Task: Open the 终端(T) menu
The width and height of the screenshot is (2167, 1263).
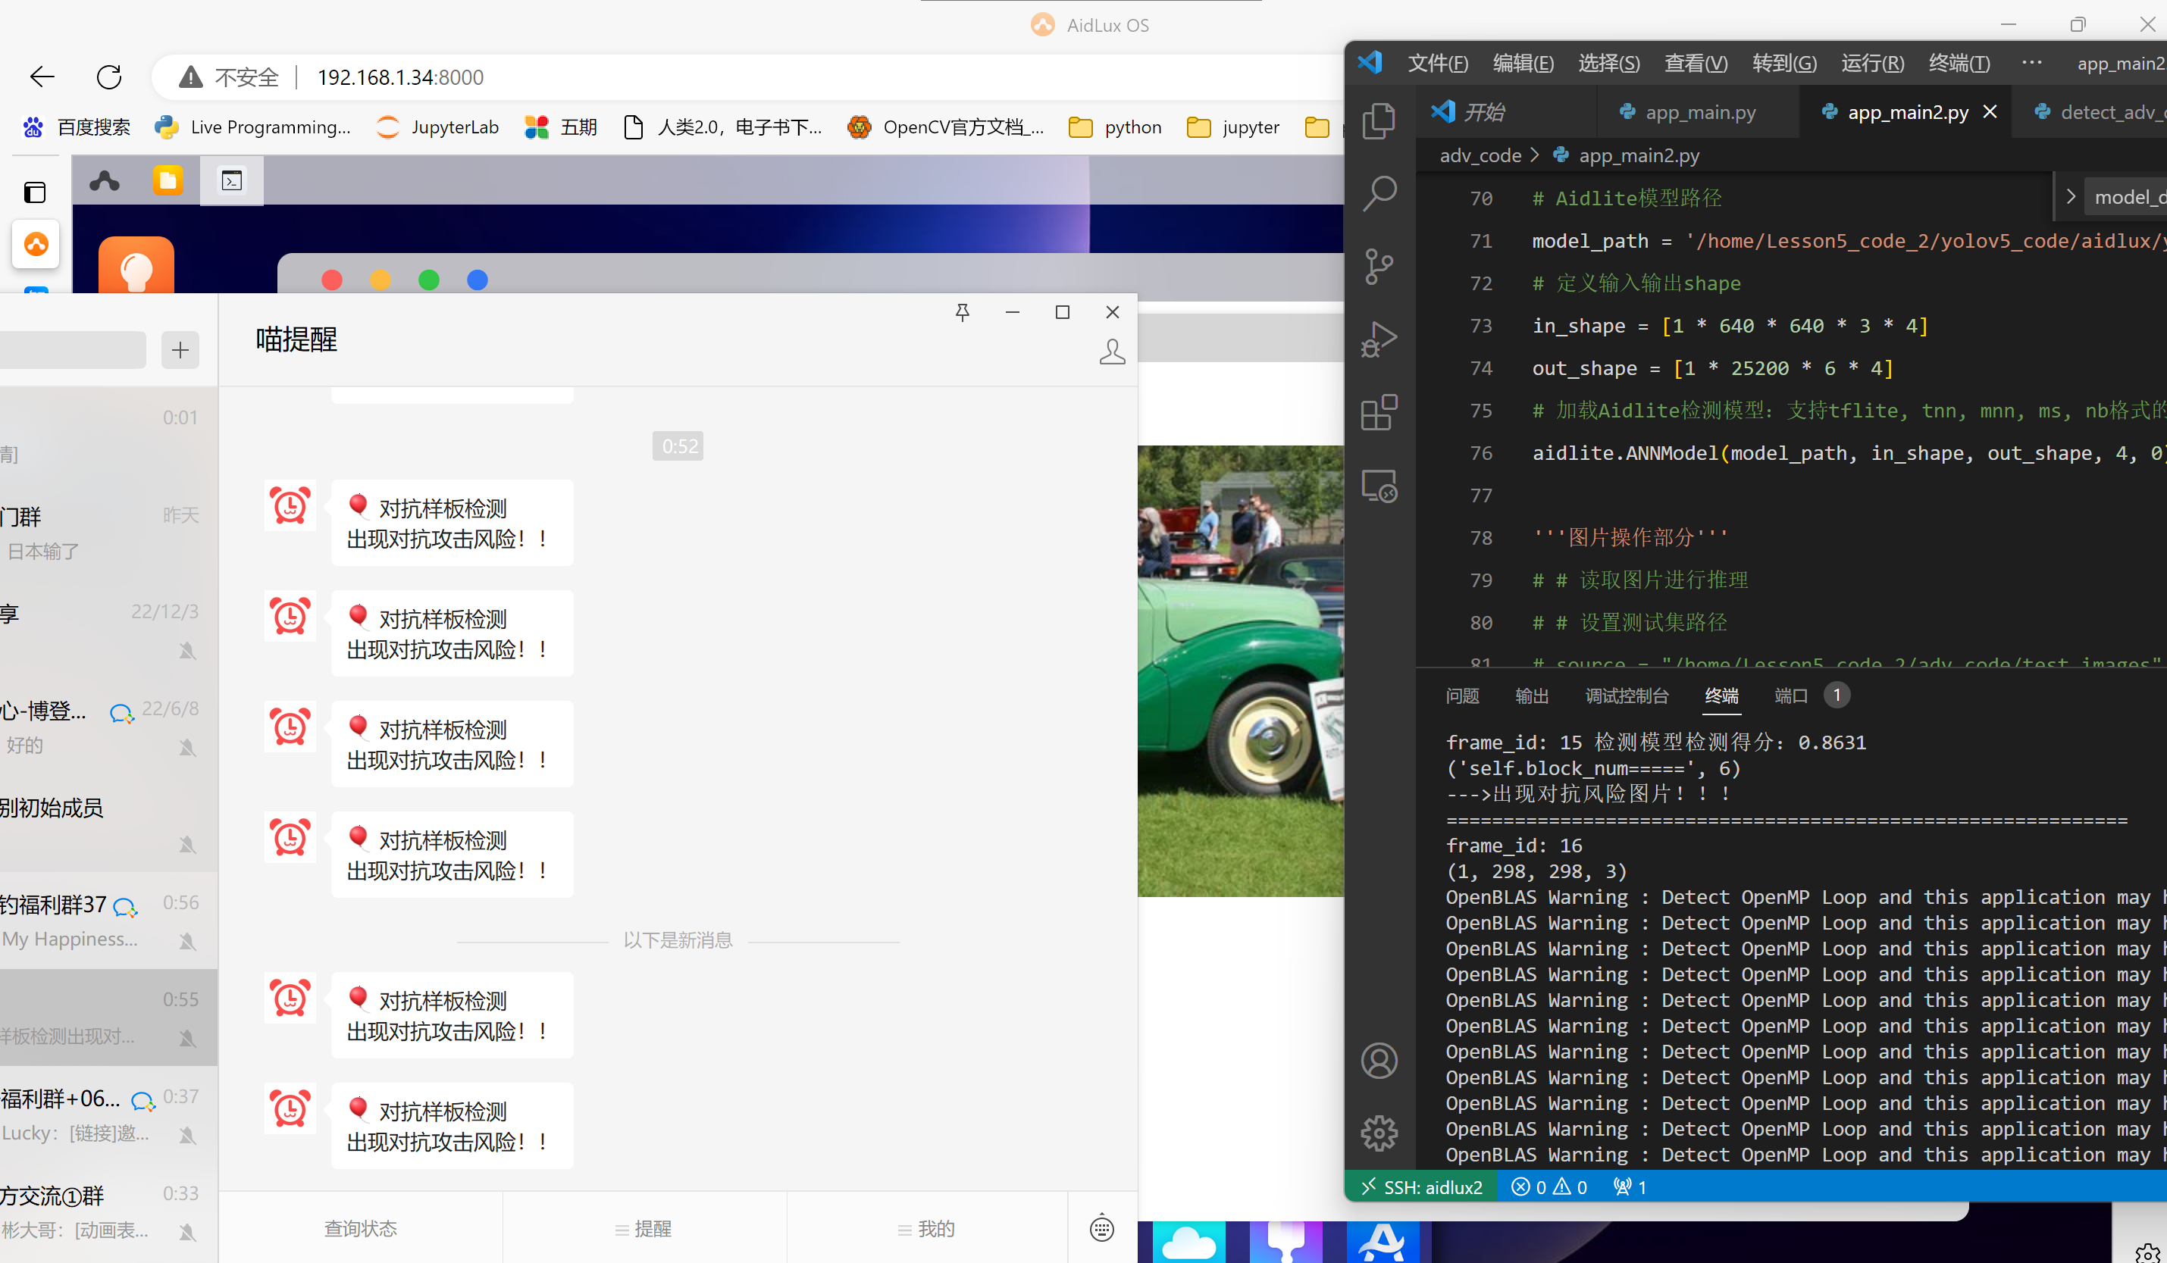Action: pos(1959,63)
